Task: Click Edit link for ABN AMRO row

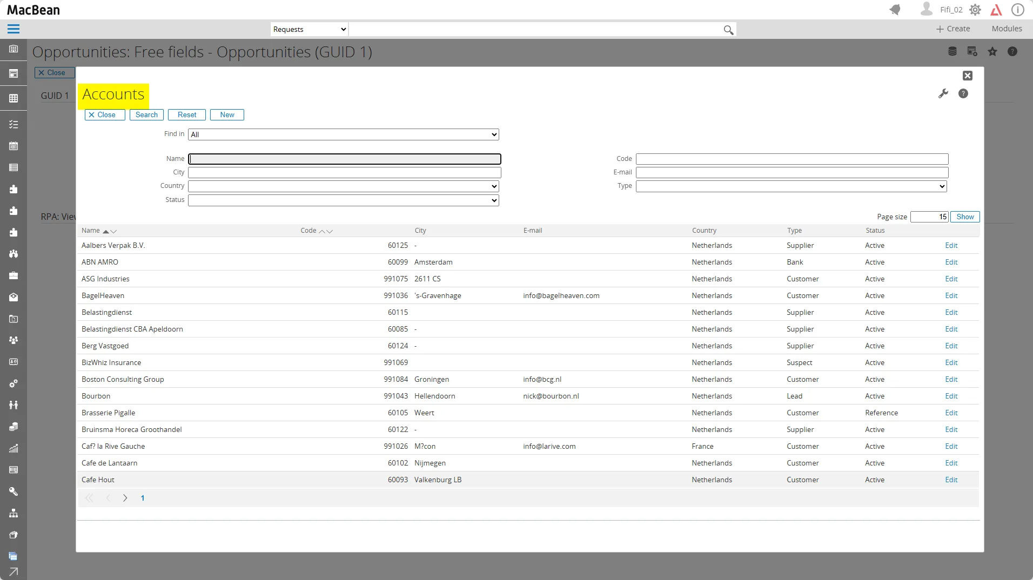Action: pyautogui.click(x=951, y=262)
